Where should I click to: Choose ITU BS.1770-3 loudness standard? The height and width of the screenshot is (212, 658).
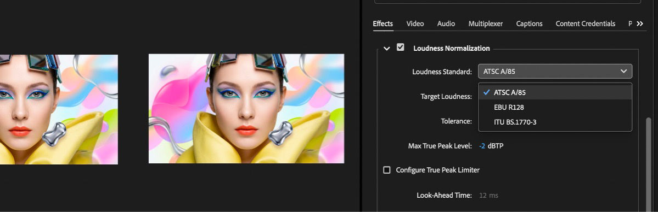(555, 122)
